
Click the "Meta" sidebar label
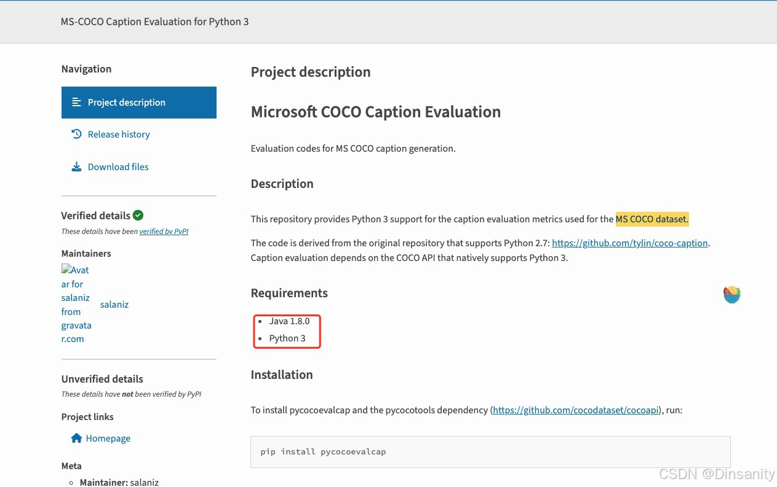click(x=71, y=466)
